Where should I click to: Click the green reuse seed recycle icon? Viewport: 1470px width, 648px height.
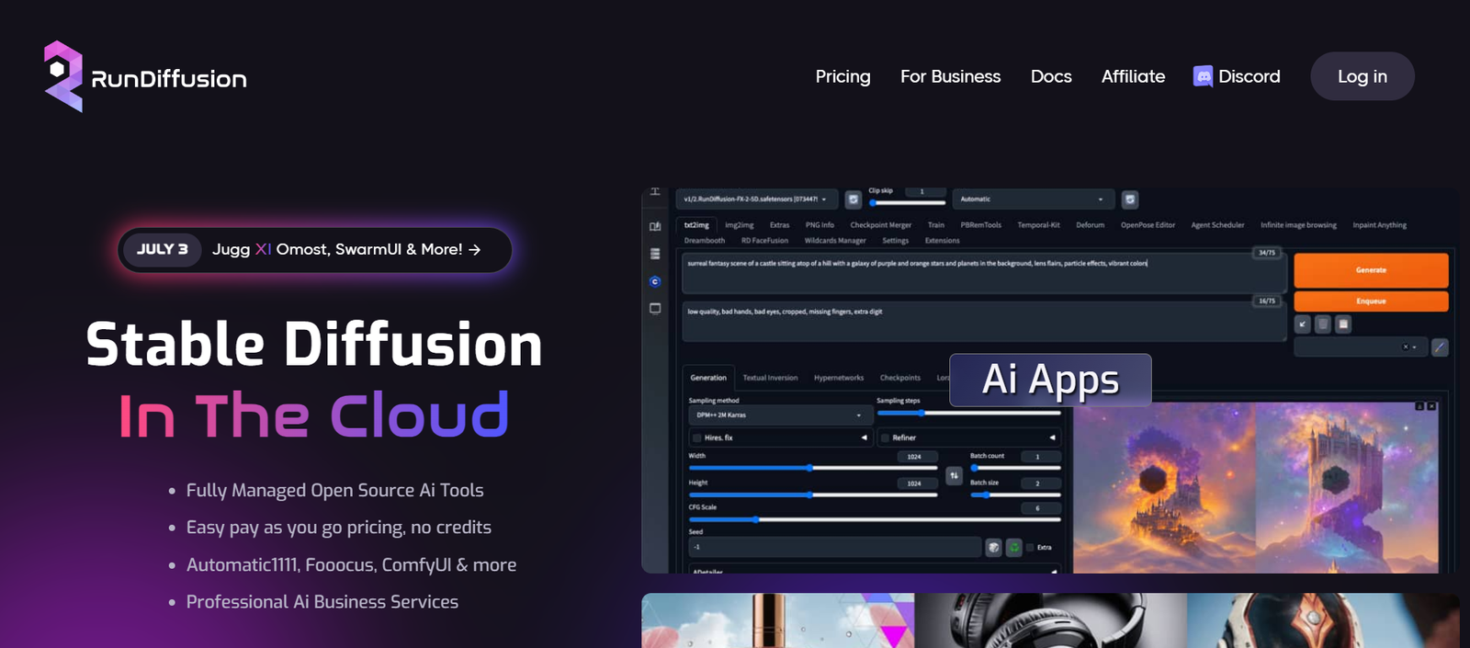point(1013,547)
